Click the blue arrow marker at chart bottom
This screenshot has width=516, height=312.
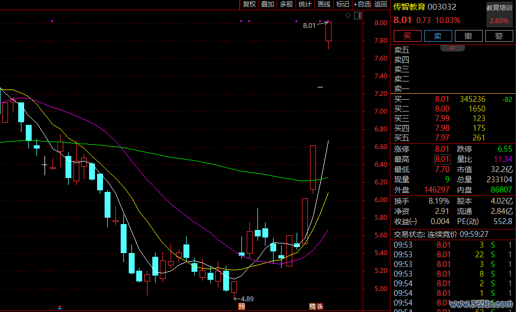60,307
